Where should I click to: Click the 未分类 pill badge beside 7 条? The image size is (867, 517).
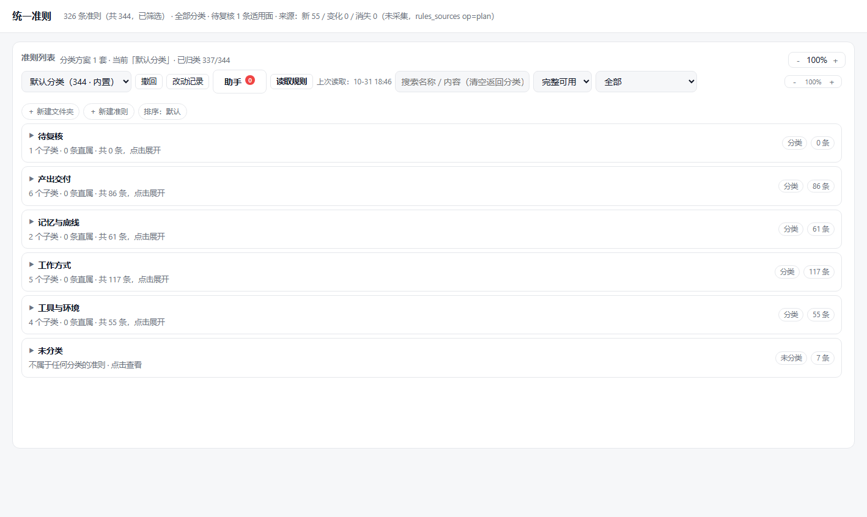point(791,358)
